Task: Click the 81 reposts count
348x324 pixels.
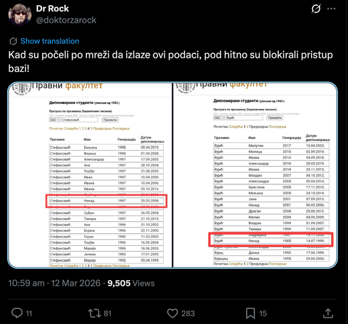Action: tap(108, 313)
